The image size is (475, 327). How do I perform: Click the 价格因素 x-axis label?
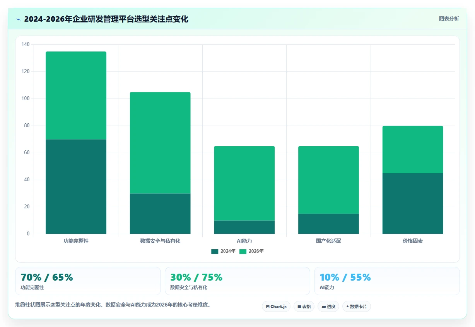click(x=413, y=241)
